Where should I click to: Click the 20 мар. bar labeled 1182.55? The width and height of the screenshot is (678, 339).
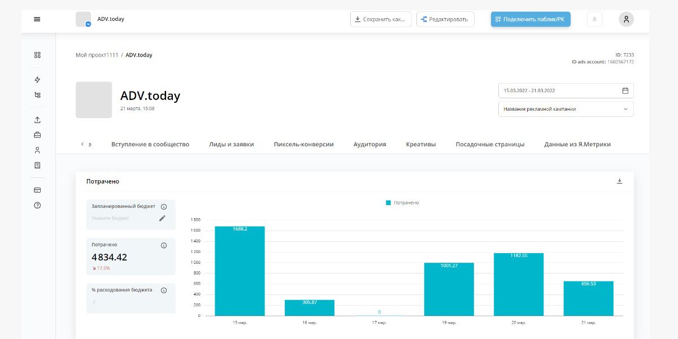pos(519,284)
